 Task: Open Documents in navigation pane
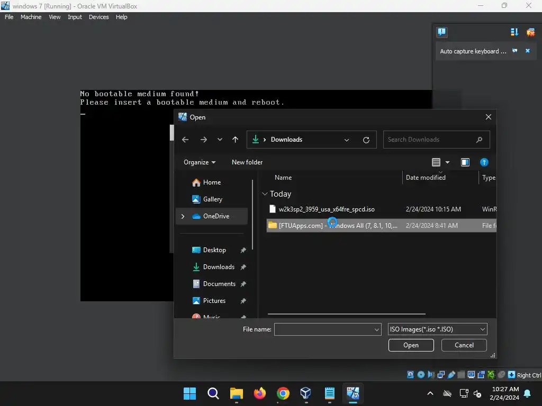coord(219,284)
